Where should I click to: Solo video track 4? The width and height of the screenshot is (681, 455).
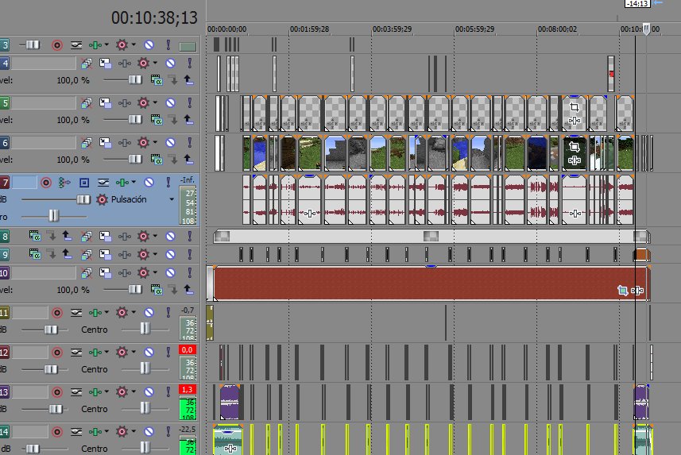189,64
